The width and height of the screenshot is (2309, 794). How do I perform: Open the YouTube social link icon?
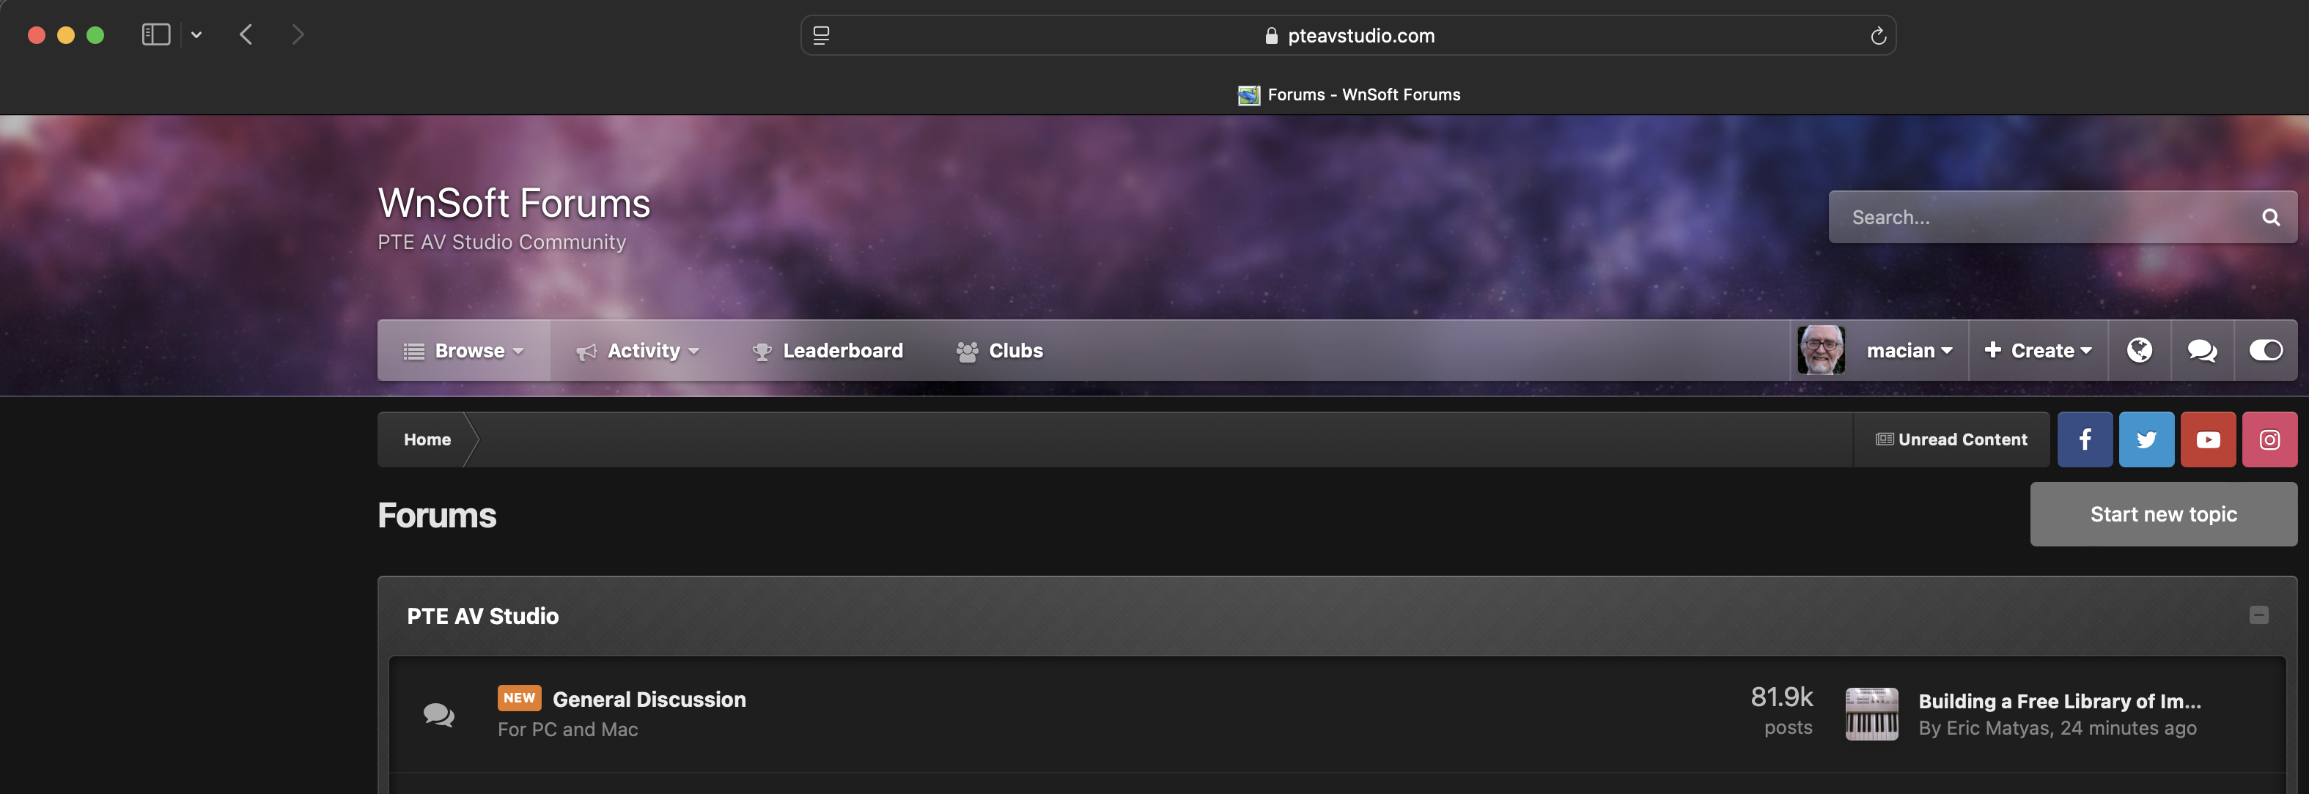pyautogui.click(x=2208, y=439)
